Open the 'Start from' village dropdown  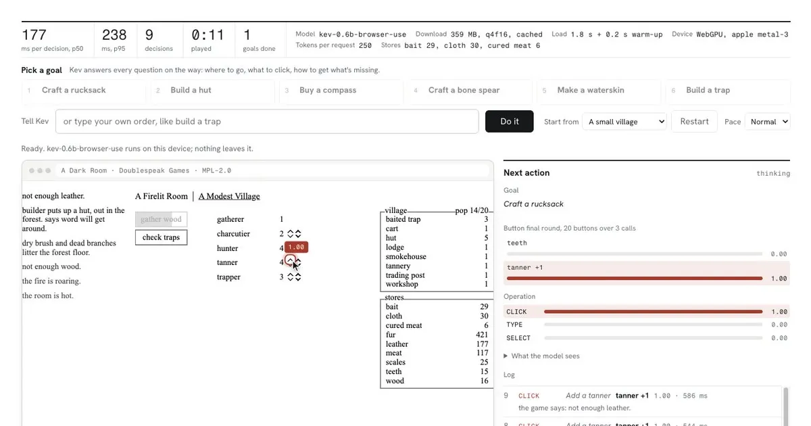click(624, 122)
